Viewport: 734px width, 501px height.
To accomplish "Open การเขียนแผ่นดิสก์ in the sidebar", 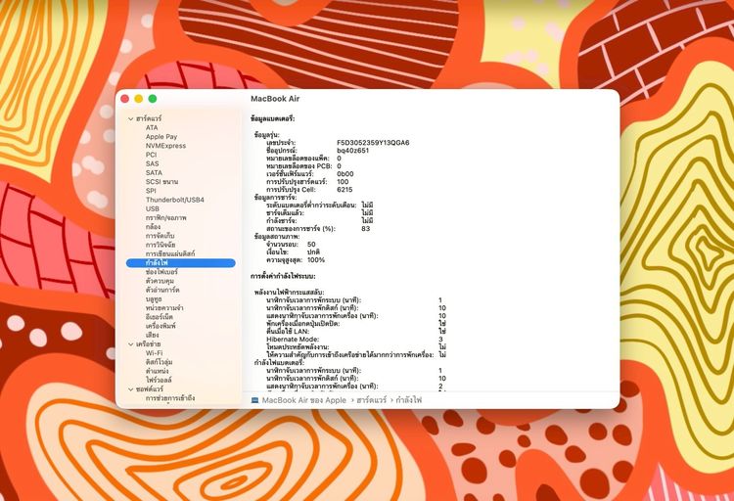I will pos(170,253).
